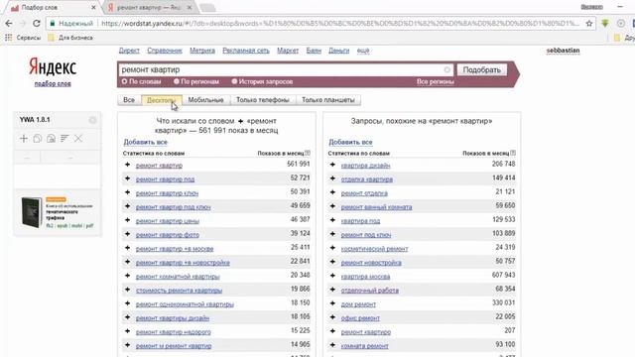The height and width of the screenshot is (357, 635).
Task: Add 'ремонт квартир +в москве' plus icon
Action: tap(128, 248)
